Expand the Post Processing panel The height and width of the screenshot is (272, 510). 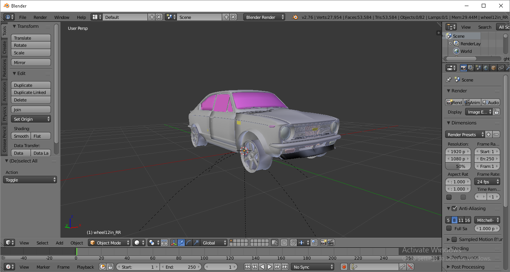point(468,267)
